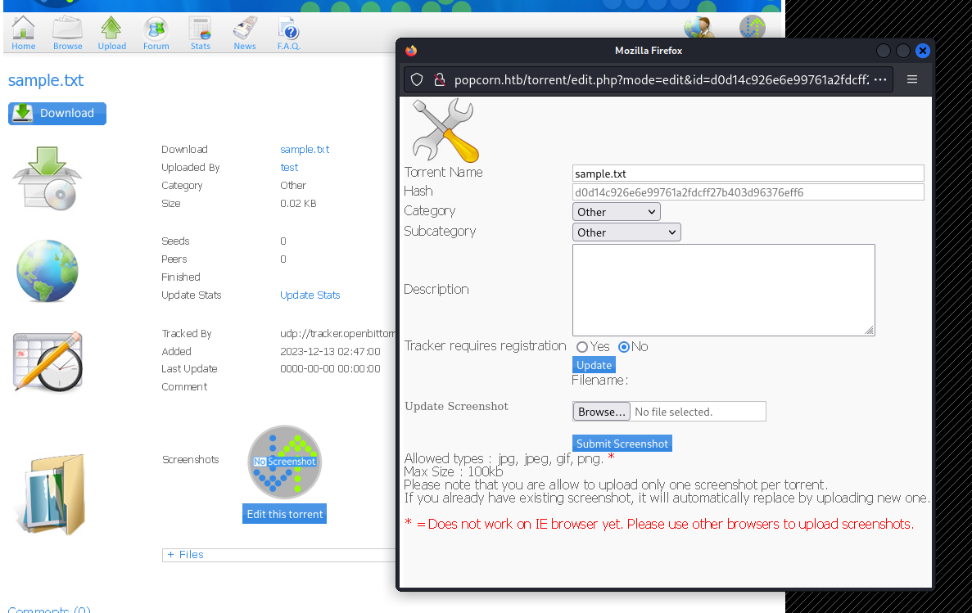The height and width of the screenshot is (613, 972).
Task: Click the No Screenshot thumbnail image
Action: tap(284, 461)
